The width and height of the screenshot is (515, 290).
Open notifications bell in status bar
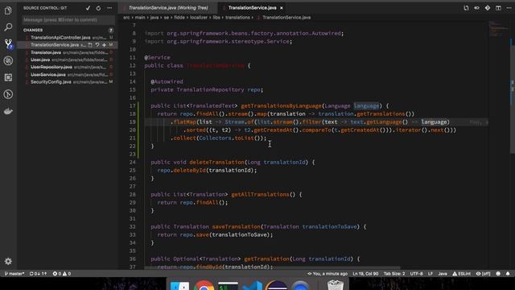508,274
